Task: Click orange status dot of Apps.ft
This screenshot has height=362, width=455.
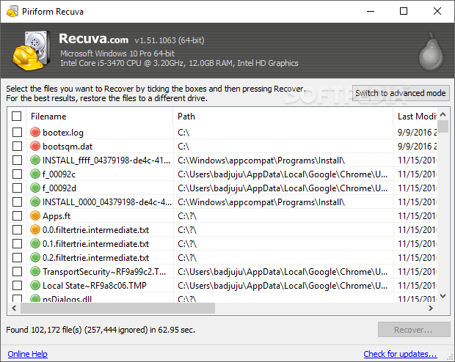Action: 35,215
